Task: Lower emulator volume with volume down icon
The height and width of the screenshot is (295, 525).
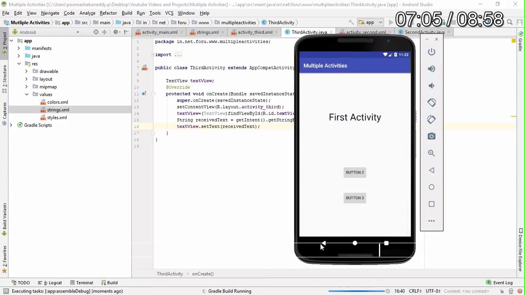Action: (x=431, y=86)
